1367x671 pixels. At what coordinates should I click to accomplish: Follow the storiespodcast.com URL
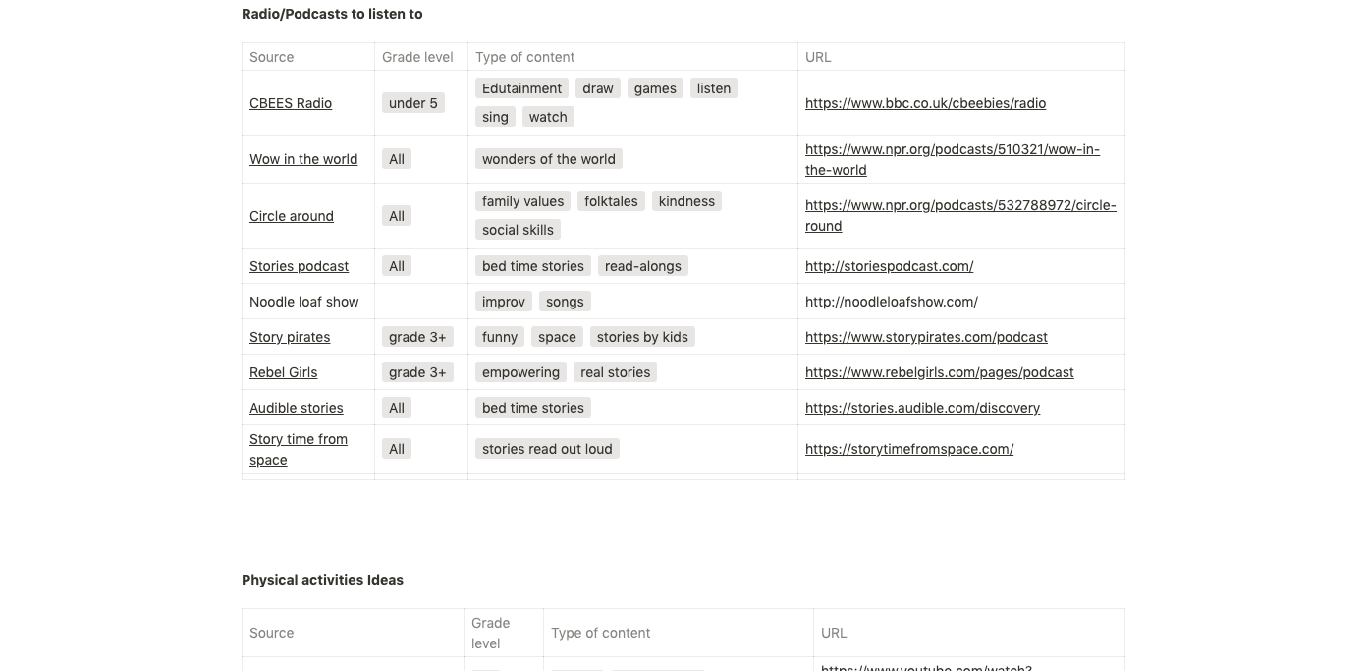[x=889, y=266]
